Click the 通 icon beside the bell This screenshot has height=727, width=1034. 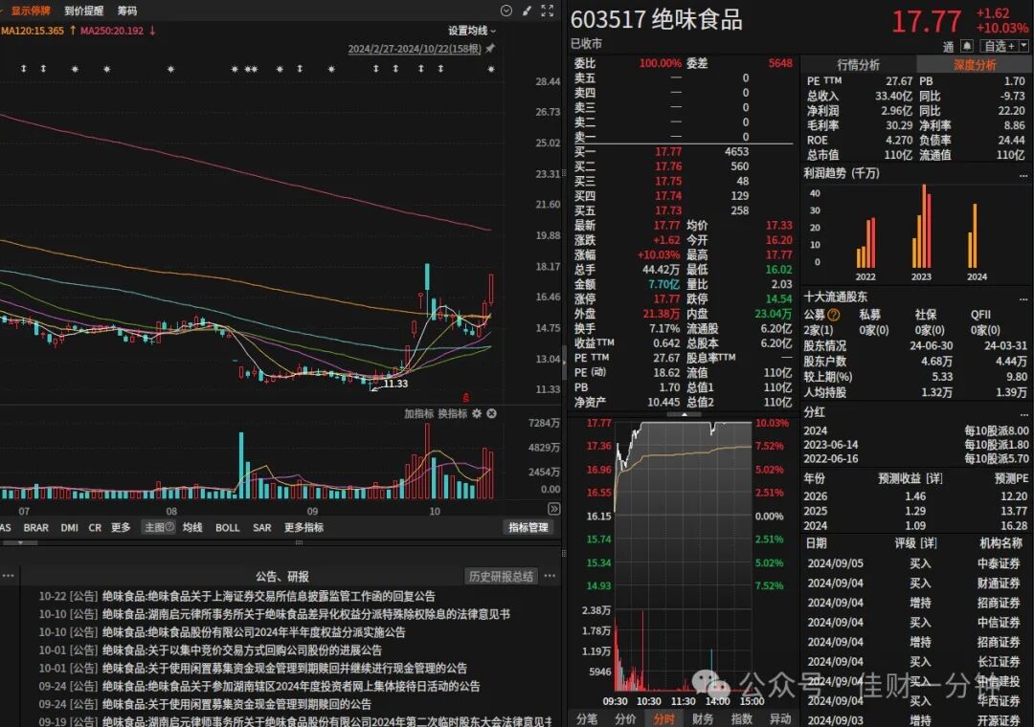point(948,46)
